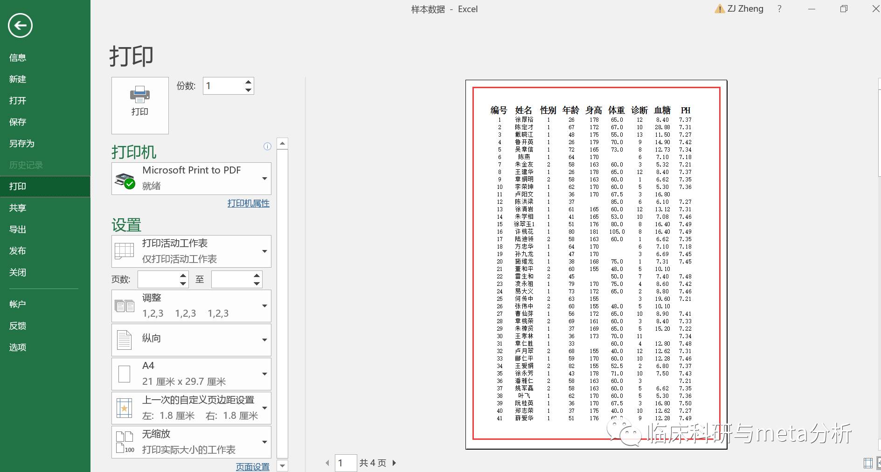
Task: Click the 血糖 header in preview
Action: (x=662, y=110)
